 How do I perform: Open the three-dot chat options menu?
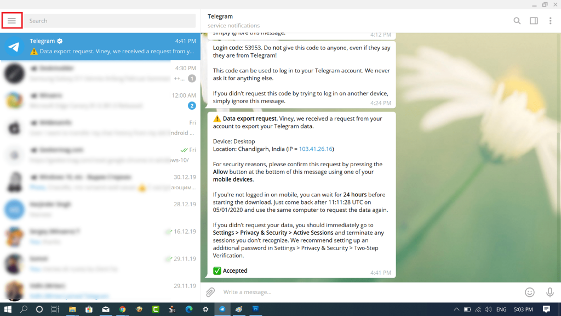point(550,21)
